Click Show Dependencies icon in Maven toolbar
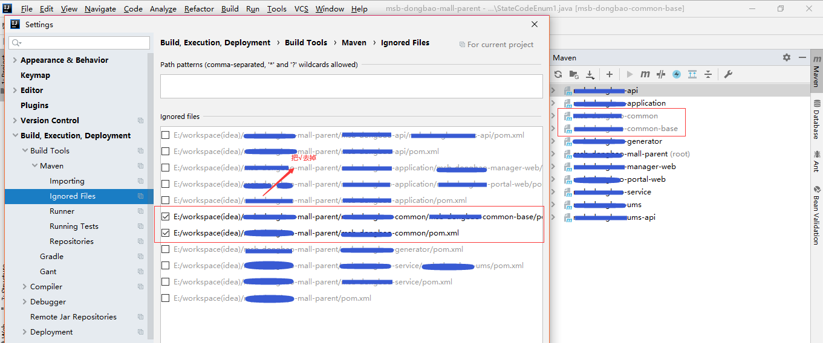 [x=692, y=74]
